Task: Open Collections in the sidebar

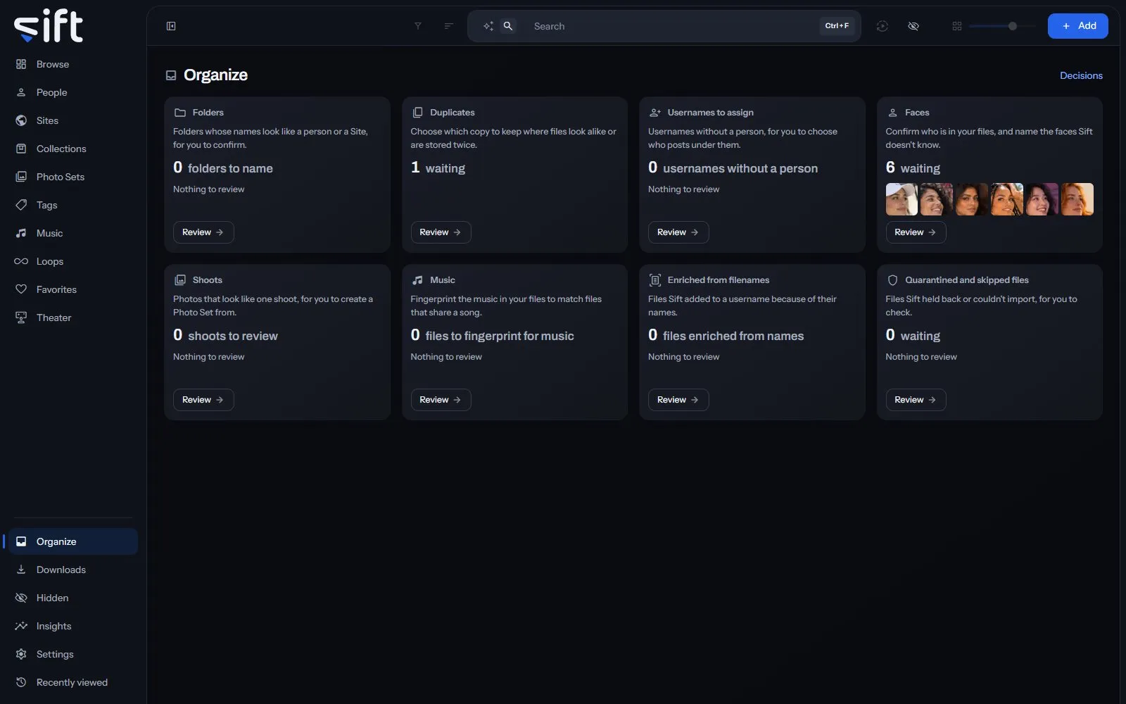Action: (73, 149)
